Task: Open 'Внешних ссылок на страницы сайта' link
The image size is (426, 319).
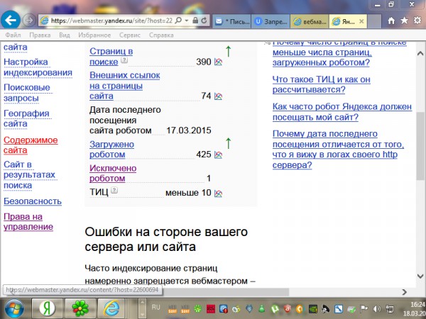Action: 124,86
